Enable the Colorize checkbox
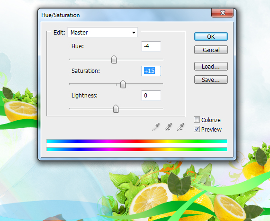 pos(197,120)
